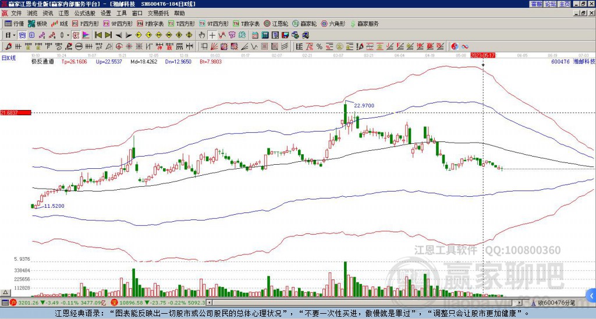Open the 江恩轮 Gann wheel
Viewport: 596px width, 319px height.
276,23
